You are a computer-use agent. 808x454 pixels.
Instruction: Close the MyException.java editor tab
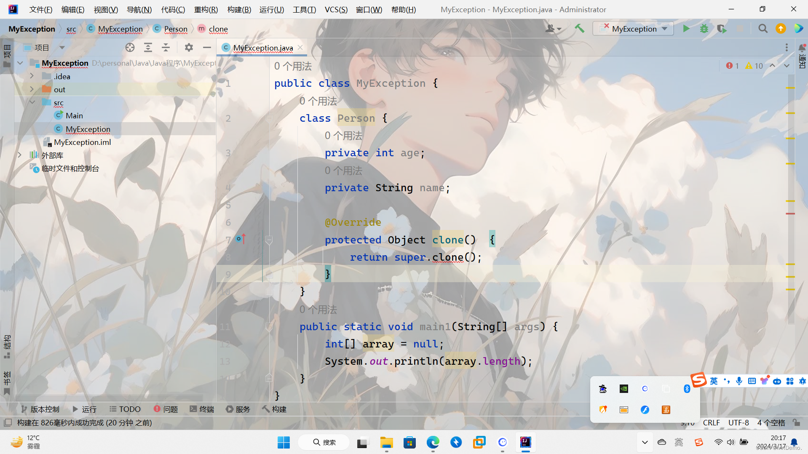pos(300,48)
